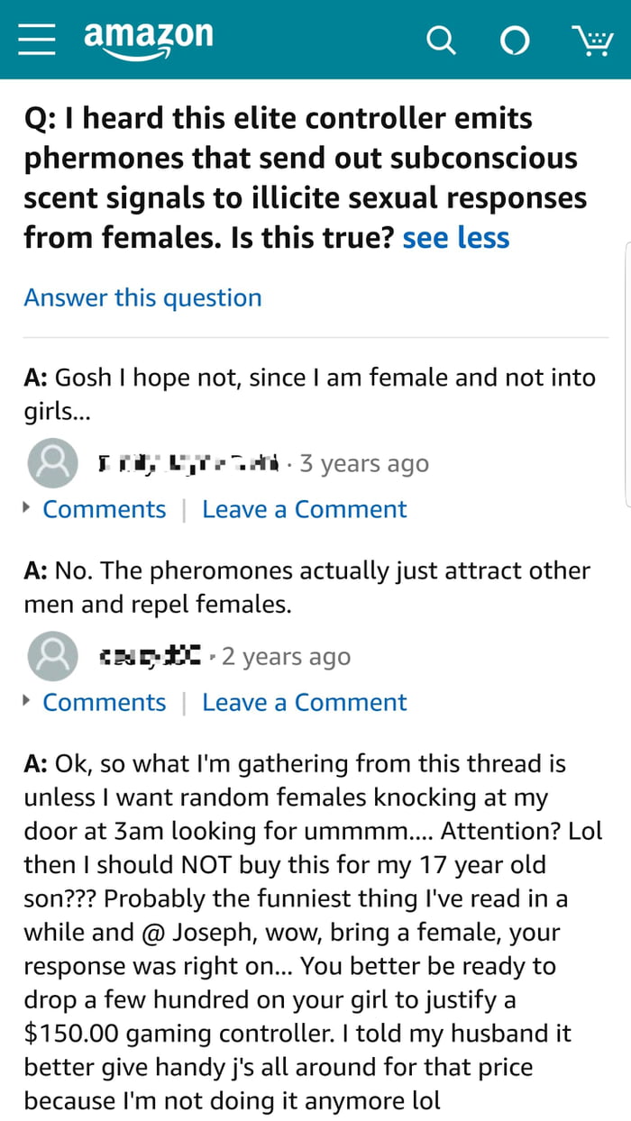
Task: Activate the Alexa voice assistant icon
Action: tap(515, 40)
